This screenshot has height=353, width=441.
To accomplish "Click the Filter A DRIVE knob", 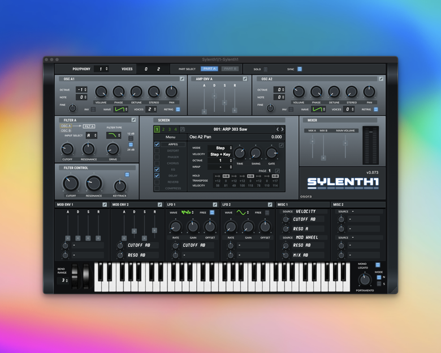I will pos(113,149).
